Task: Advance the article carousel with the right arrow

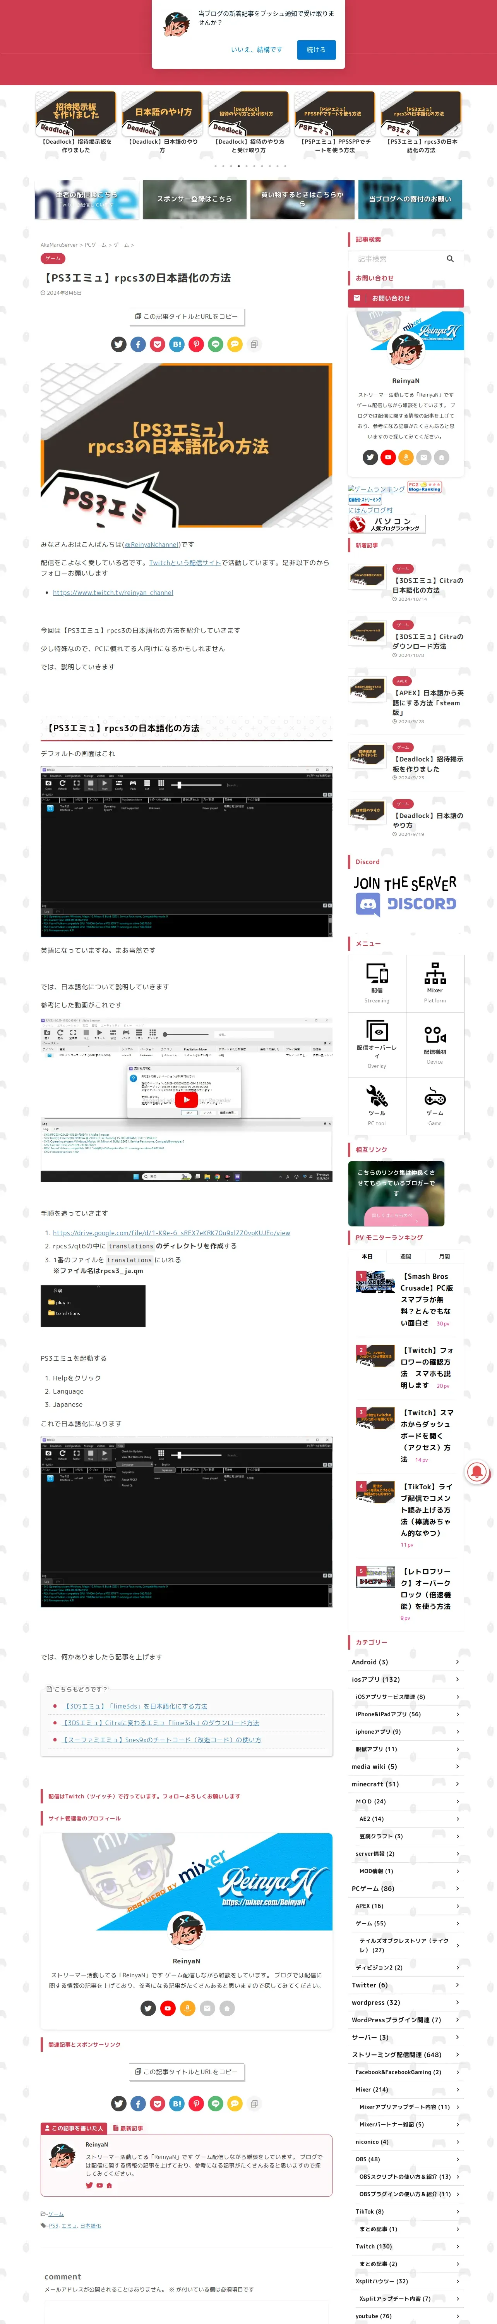Action: (456, 128)
